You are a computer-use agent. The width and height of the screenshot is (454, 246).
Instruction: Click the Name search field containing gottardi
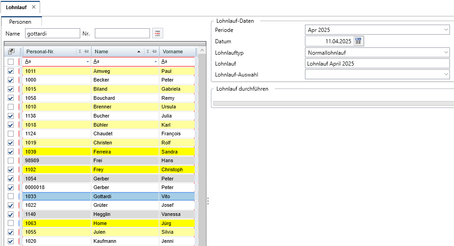tap(52, 33)
